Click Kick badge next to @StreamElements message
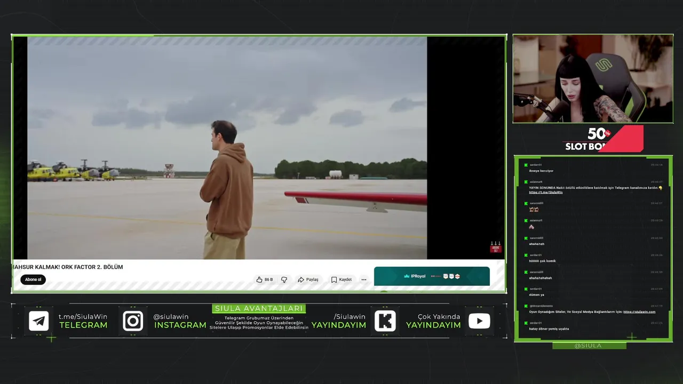The image size is (683, 384). click(x=526, y=306)
